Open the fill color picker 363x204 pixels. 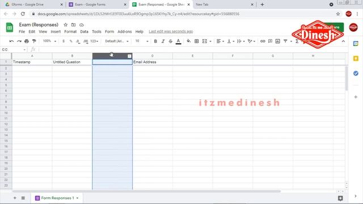[x=189, y=41]
